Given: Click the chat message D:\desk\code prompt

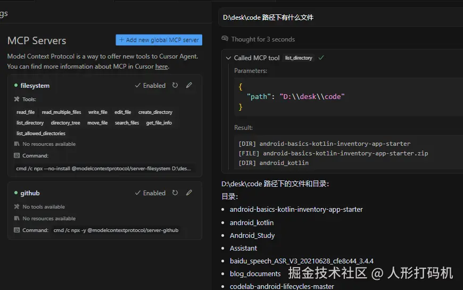Looking at the screenshot, I should point(268,18).
